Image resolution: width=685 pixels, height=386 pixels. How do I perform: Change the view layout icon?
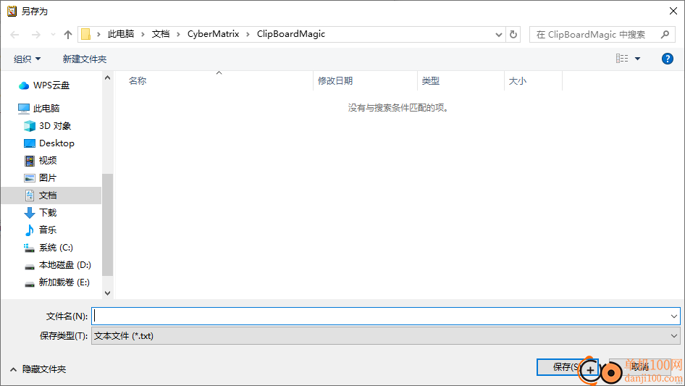[622, 59]
